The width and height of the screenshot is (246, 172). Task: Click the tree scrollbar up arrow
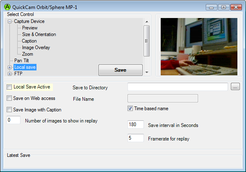(147, 22)
